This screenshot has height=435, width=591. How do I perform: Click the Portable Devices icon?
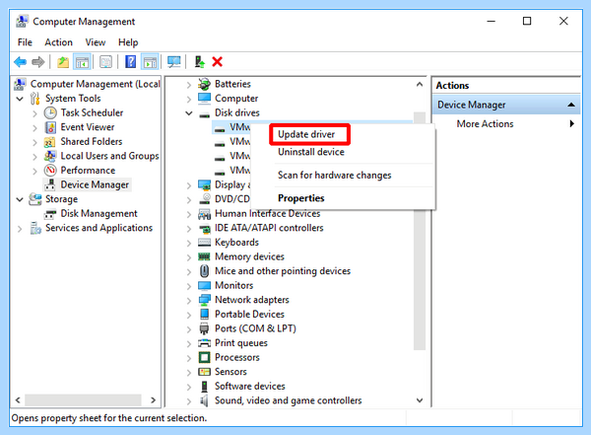204,314
